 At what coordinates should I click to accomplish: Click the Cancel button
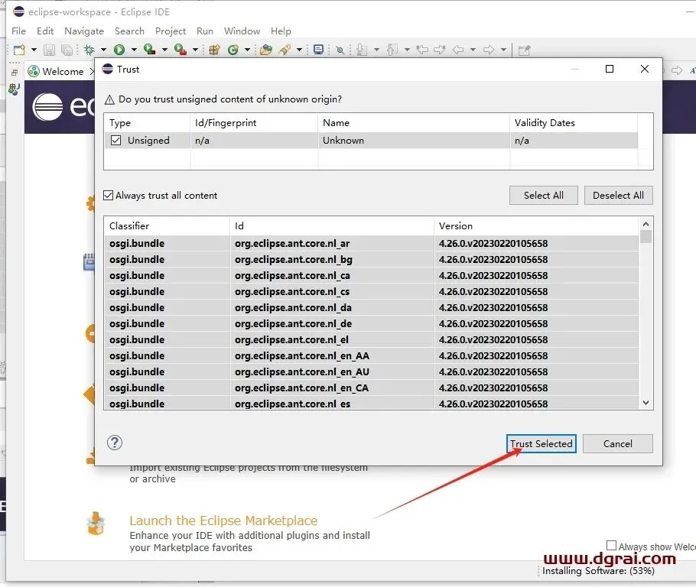tap(617, 443)
